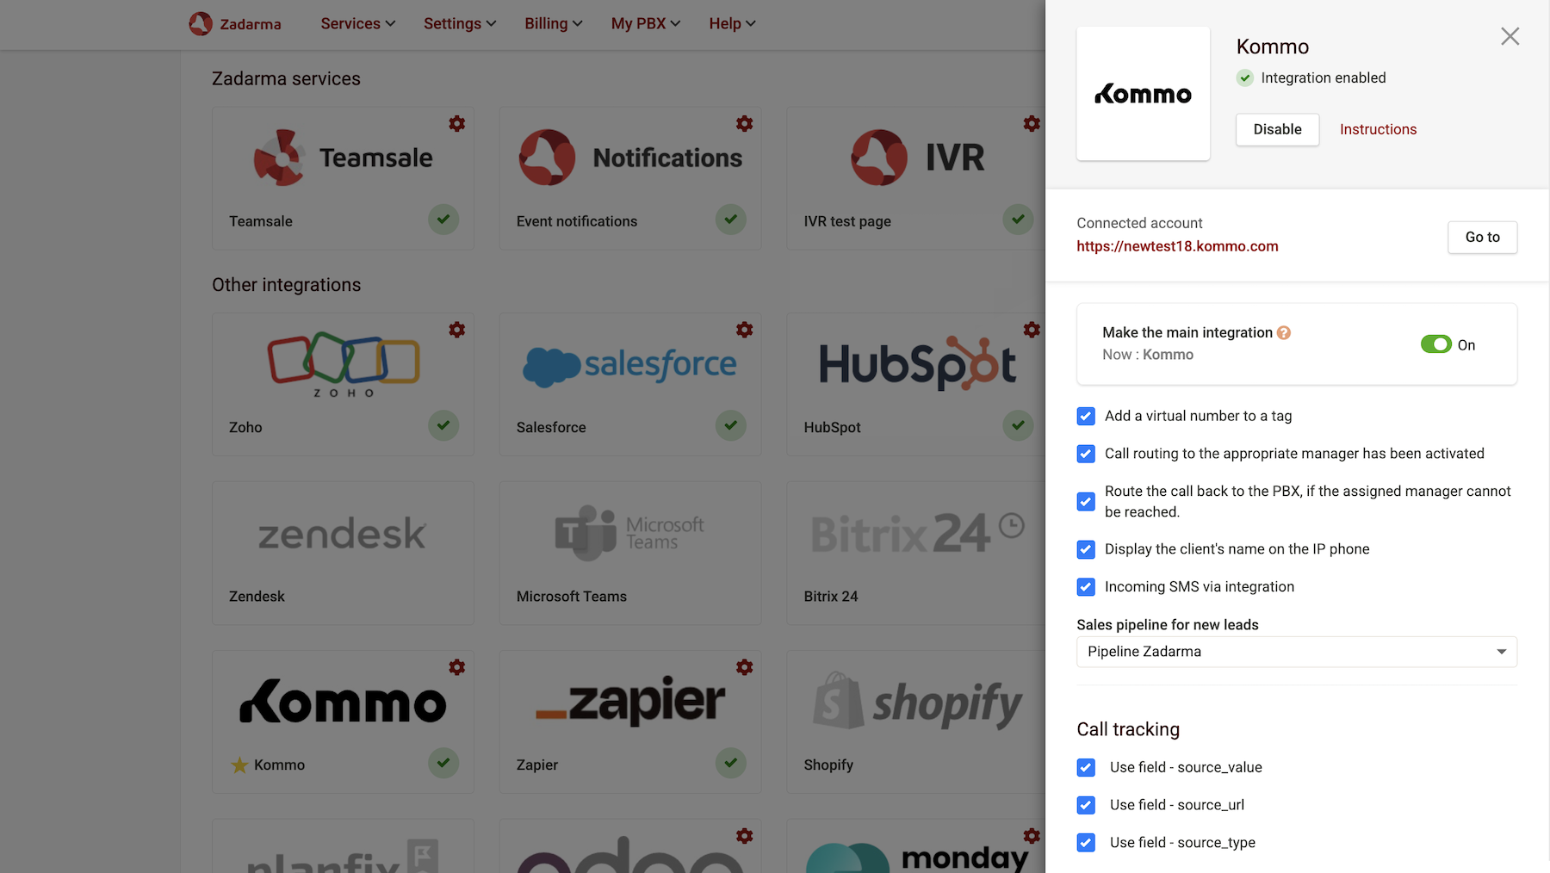This screenshot has width=1550, height=873.
Task: Expand the Settings menu
Action: 460,23
